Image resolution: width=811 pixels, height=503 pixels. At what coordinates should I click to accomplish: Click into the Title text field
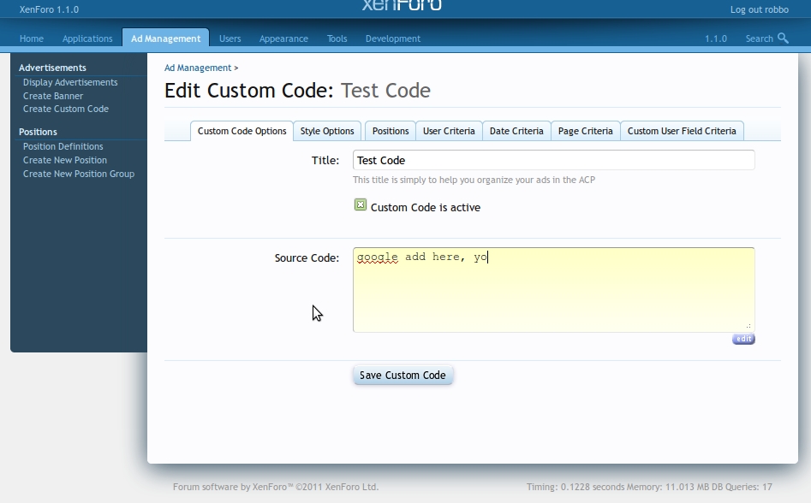(553, 160)
